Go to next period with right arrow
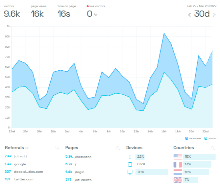 pos(214,14)
